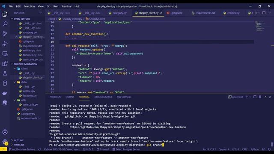Open run button dropdown arrow
This screenshot has height=154, width=274.
tap(259, 13)
